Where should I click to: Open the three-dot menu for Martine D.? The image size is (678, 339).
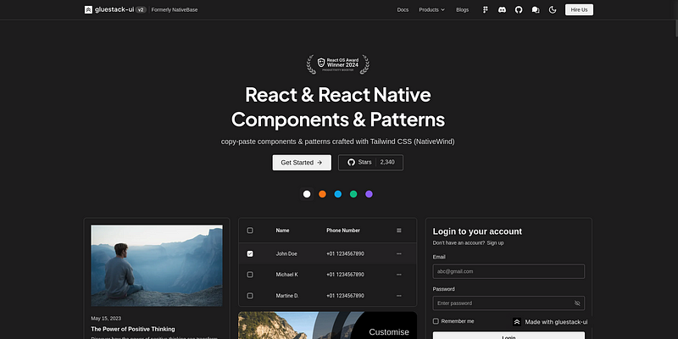399,295
